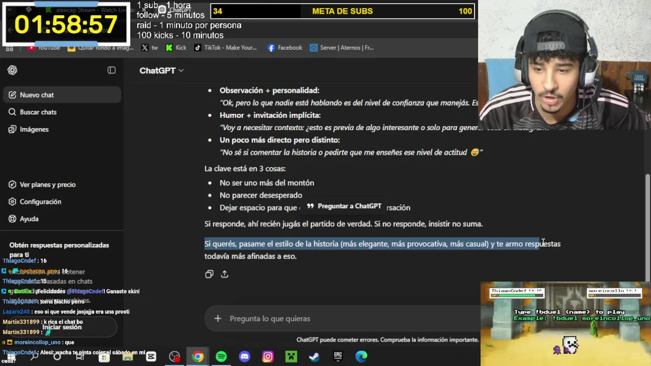The height and width of the screenshot is (366, 651).
Task: Launch Minecraft from the taskbar
Action: tap(291, 357)
